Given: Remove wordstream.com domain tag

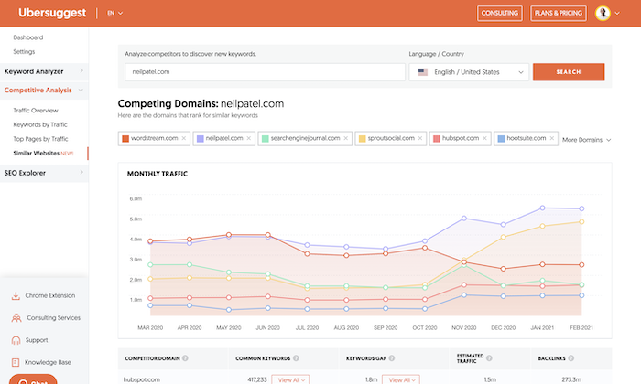Looking at the screenshot, I should [x=183, y=138].
